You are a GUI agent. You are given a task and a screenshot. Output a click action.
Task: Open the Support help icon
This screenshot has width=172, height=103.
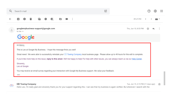click(x=149, y=11)
